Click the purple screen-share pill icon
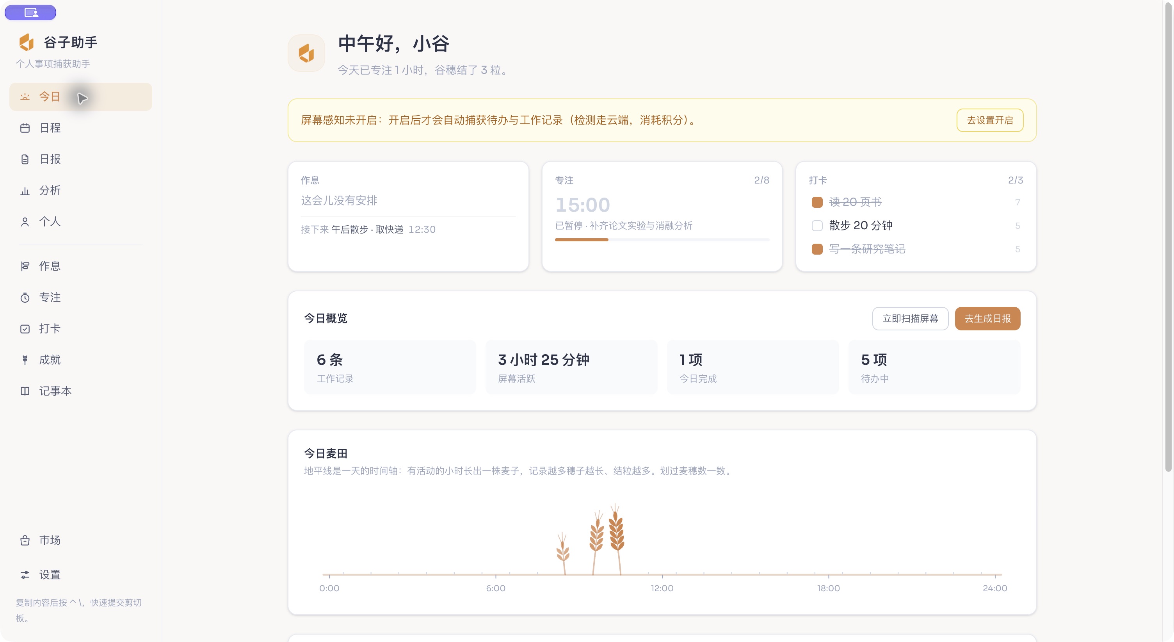The width and height of the screenshot is (1174, 642). tap(30, 12)
